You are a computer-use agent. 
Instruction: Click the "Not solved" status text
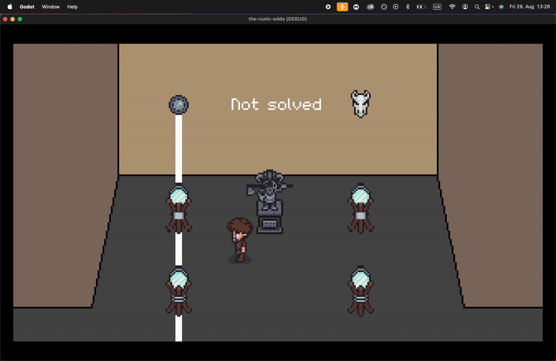click(276, 105)
